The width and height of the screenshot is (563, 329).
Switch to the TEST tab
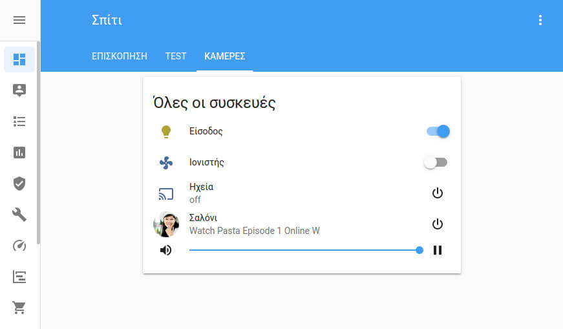click(176, 56)
